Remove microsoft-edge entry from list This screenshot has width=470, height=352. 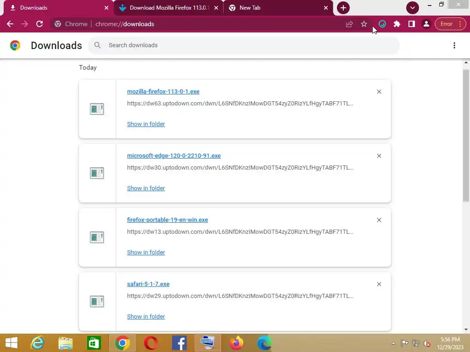(379, 156)
